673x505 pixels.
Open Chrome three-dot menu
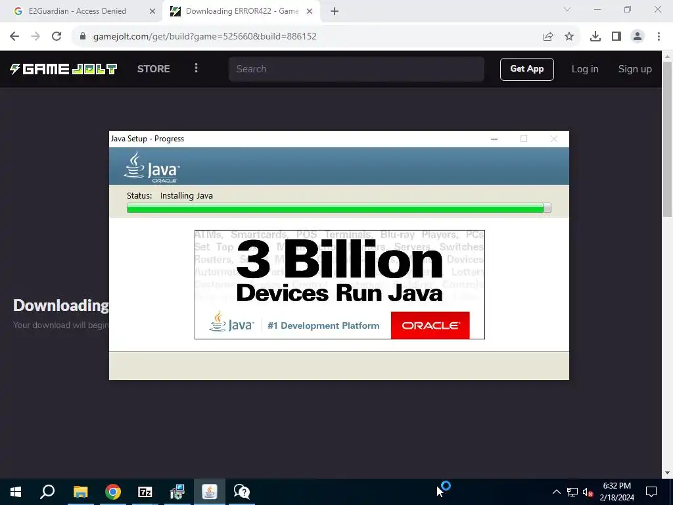coord(659,37)
